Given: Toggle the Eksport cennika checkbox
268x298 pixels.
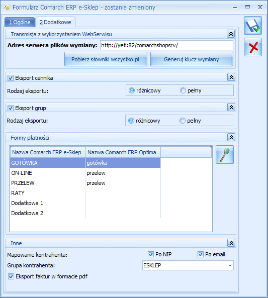Looking at the screenshot, I should [x=11, y=78].
